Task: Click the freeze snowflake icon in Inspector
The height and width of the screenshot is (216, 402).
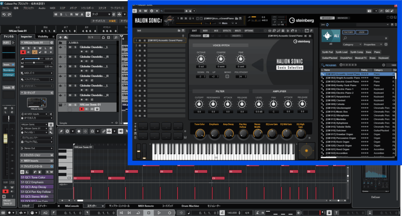Action: [51, 52]
